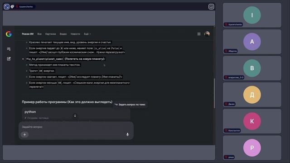Expand the Ещё dropdown menu

87,34
